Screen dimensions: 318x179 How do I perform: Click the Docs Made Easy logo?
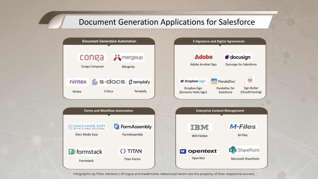pyautogui.click(x=86, y=127)
